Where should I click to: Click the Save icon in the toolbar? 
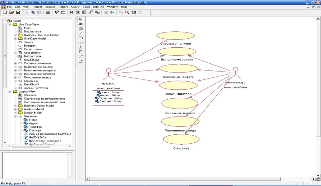[18, 12]
